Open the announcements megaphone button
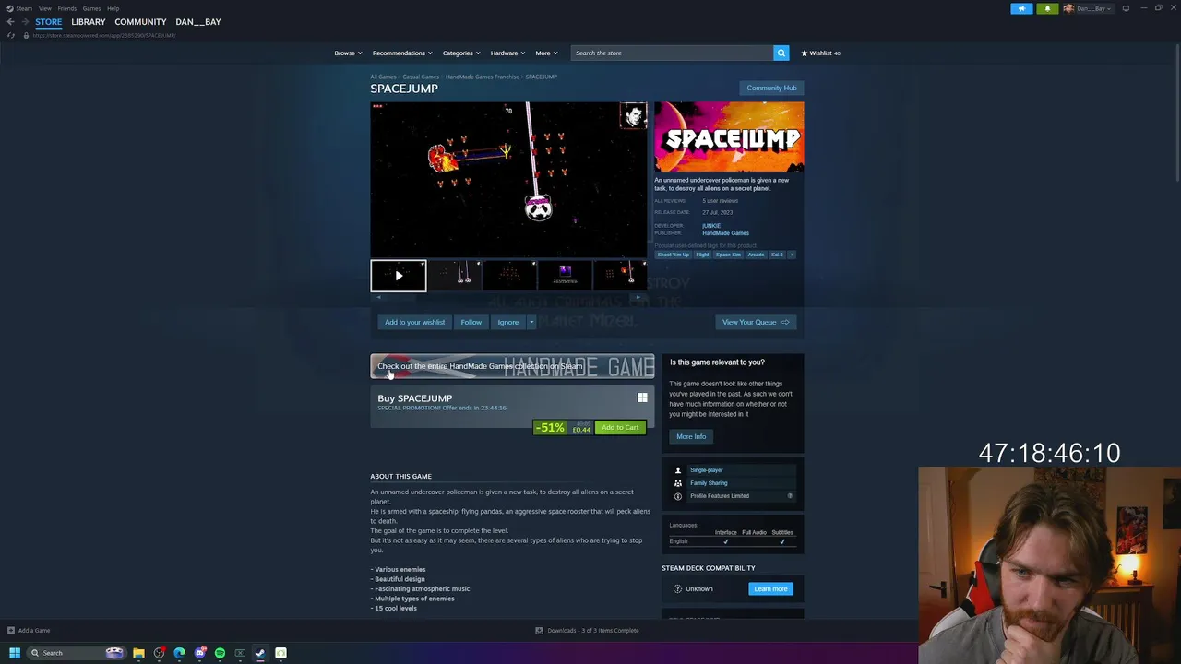1181x664 pixels. [x=1021, y=8]
